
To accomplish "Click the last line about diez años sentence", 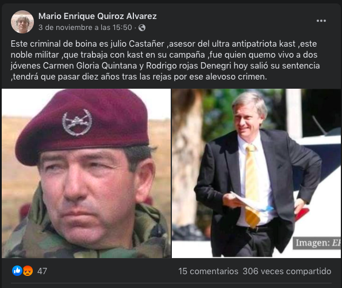I will [x=139, y=77].
